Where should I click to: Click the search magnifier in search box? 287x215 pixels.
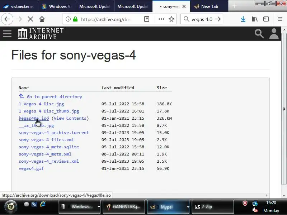pyautogui.click(x=186, y=19)
